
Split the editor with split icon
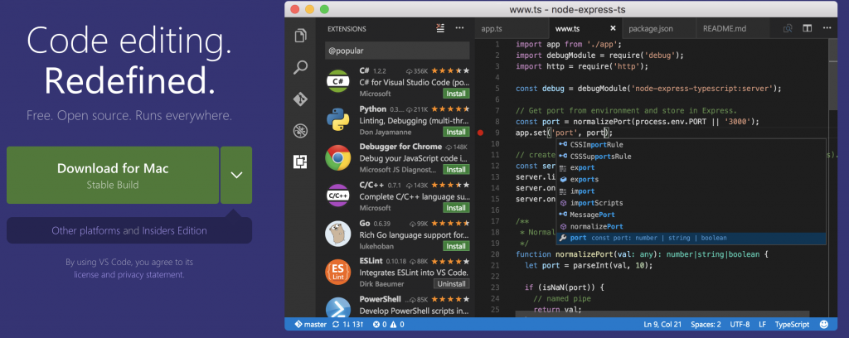point(807,28)
